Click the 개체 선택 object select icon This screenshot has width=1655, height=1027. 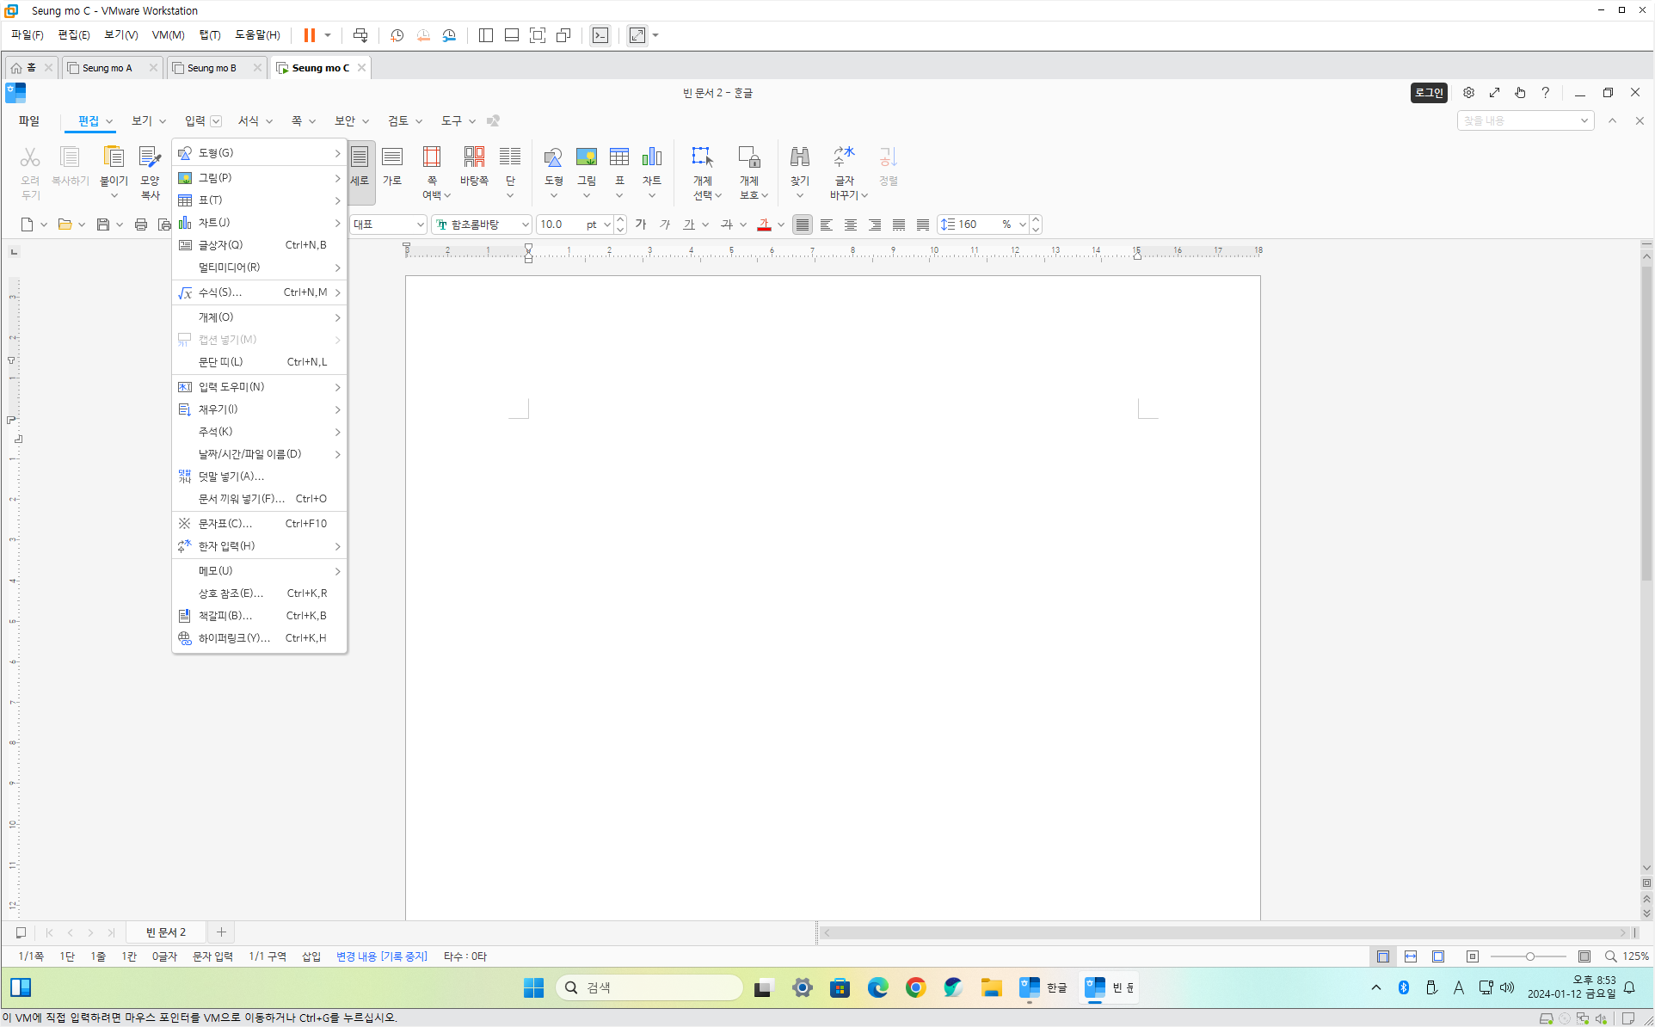[702, 158]
